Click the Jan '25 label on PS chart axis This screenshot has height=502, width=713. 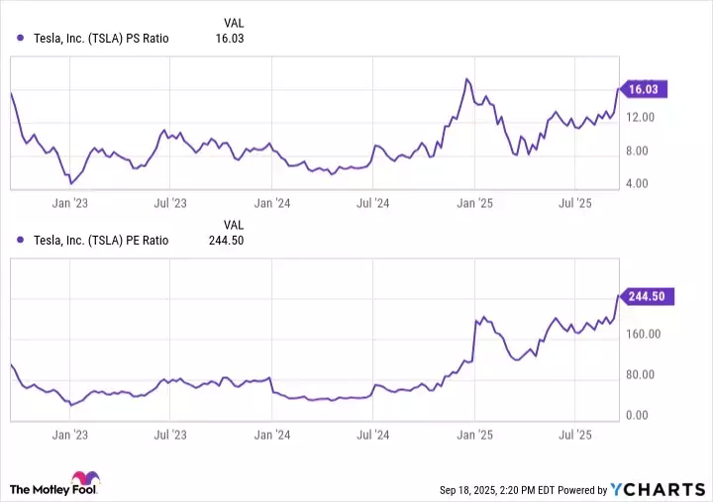pos(474,202)
